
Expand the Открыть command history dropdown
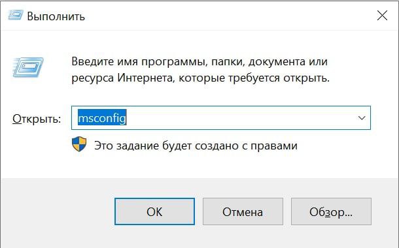[x=362, y=118]
